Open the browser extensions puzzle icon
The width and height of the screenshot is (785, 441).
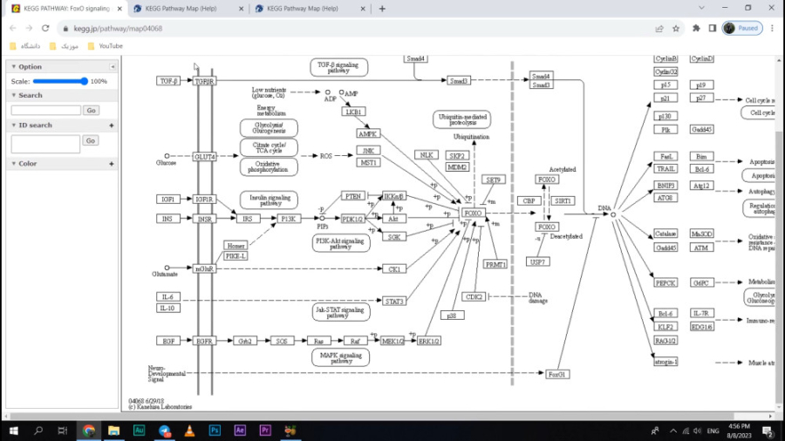click(x=696, y=28)
